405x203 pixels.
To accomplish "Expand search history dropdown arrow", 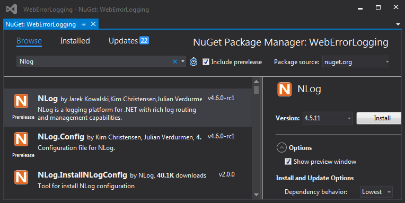I will pos(183,61).
